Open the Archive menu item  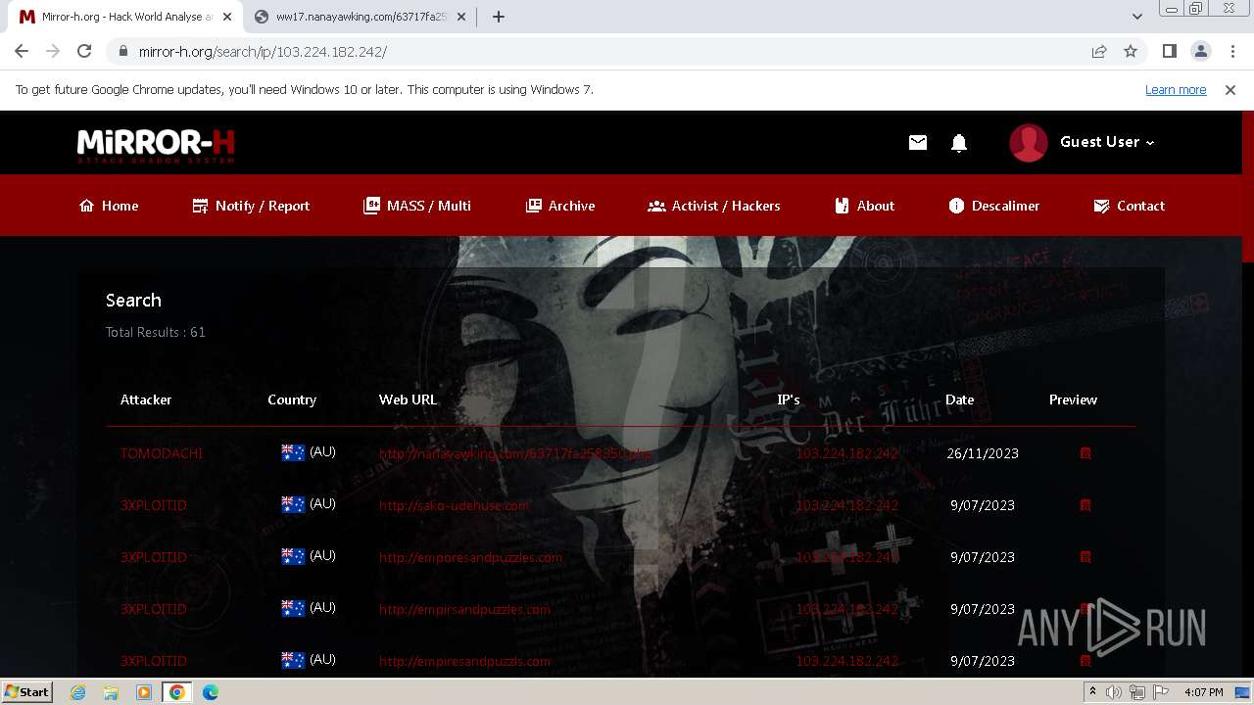(560, 206)
